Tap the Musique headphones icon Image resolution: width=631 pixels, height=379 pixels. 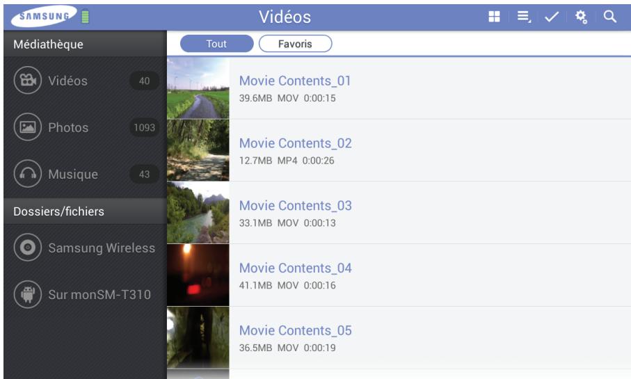pyautogui.click(x=28, y=174)
